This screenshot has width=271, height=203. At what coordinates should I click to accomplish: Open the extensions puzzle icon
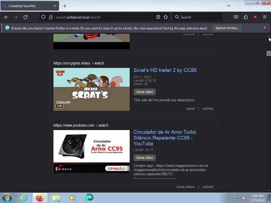click(x=246, y=17)
